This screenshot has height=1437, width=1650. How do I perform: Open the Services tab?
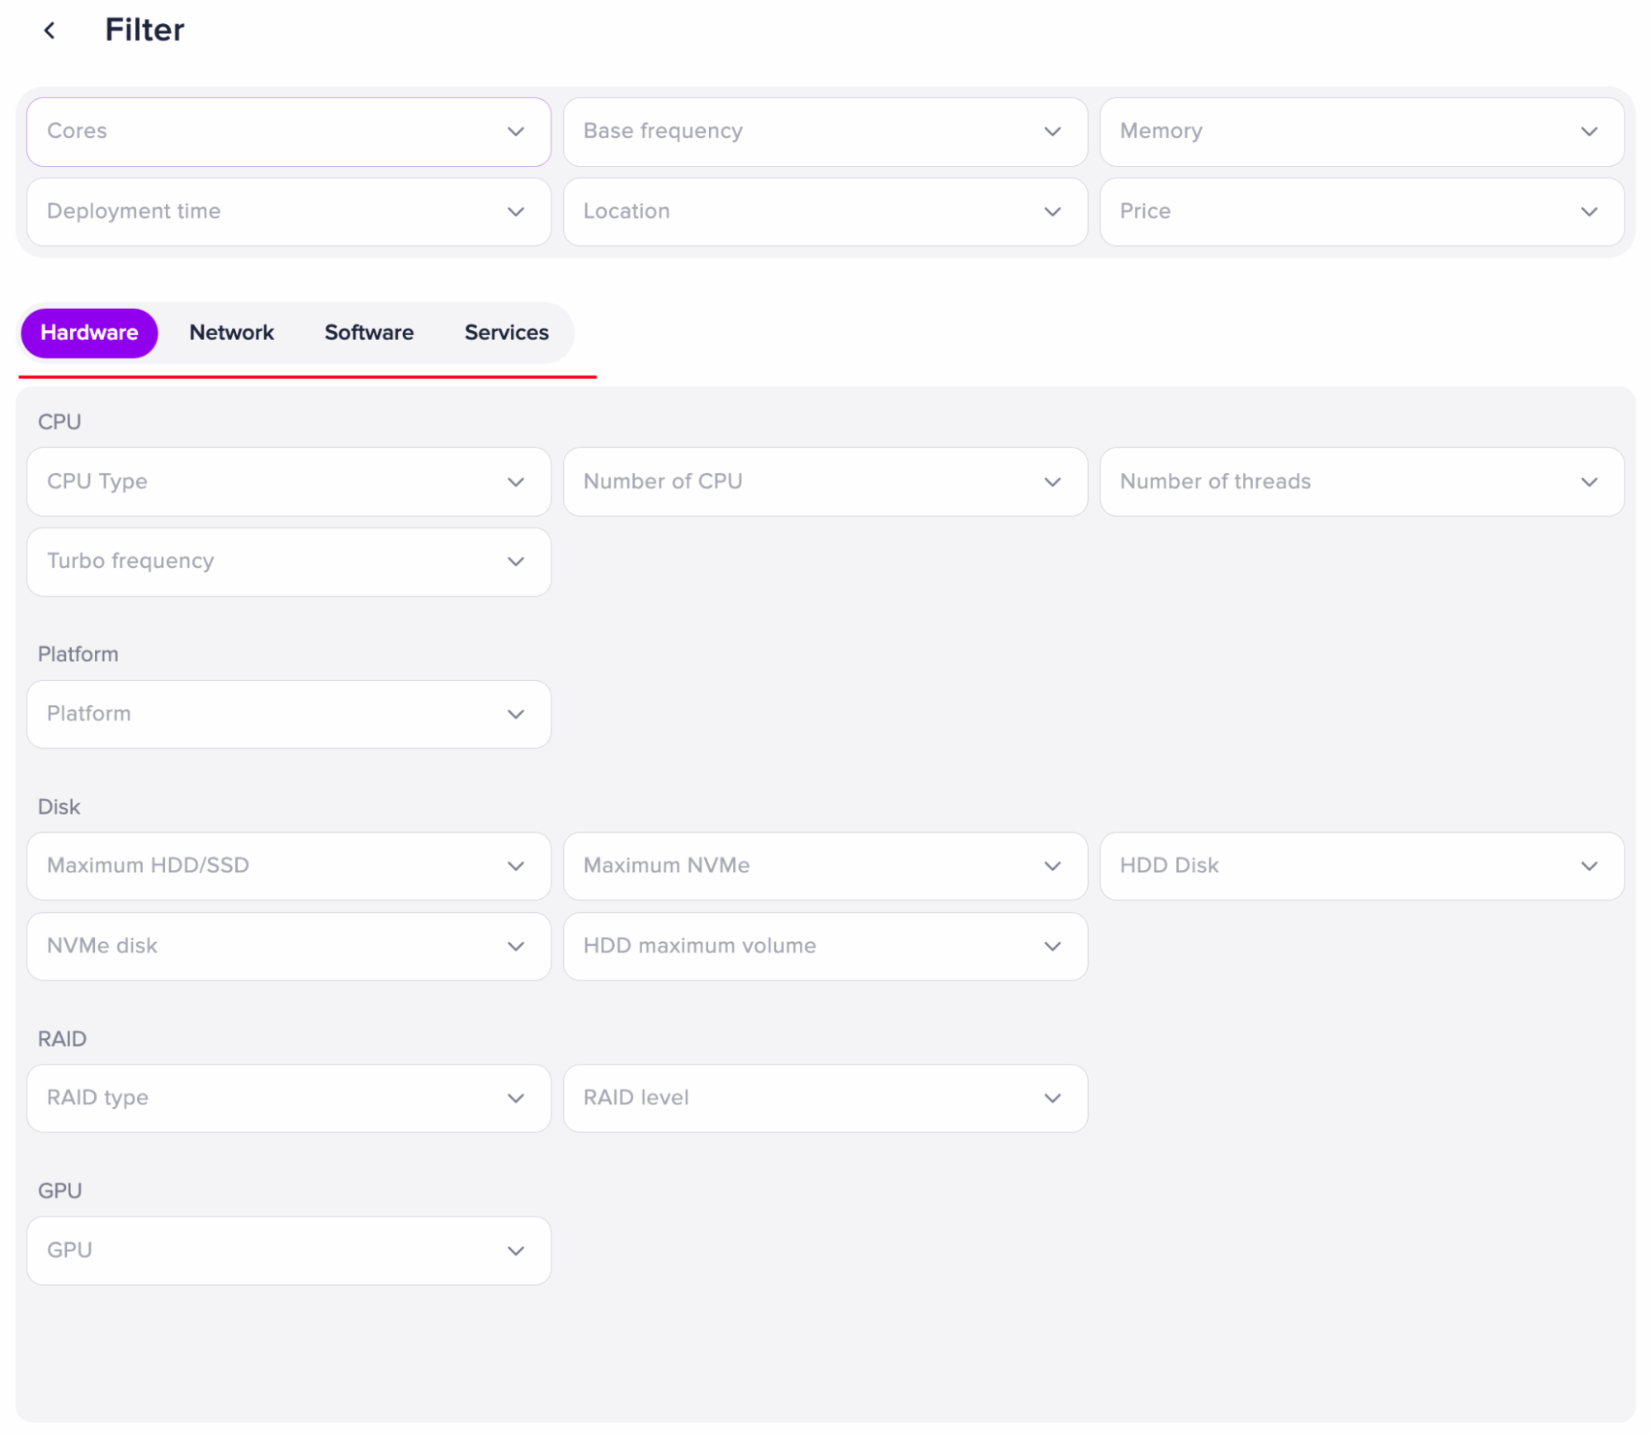point(506,333)
